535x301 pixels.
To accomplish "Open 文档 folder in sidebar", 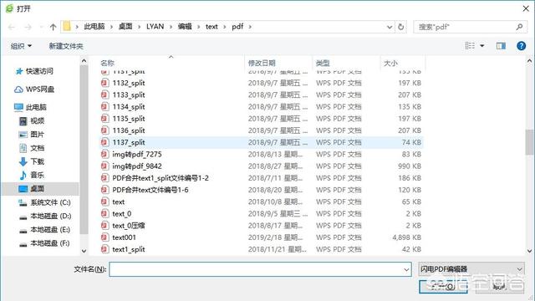I will [32, 148].
